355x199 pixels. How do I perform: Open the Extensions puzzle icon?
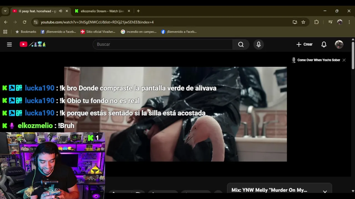[316, 22]
